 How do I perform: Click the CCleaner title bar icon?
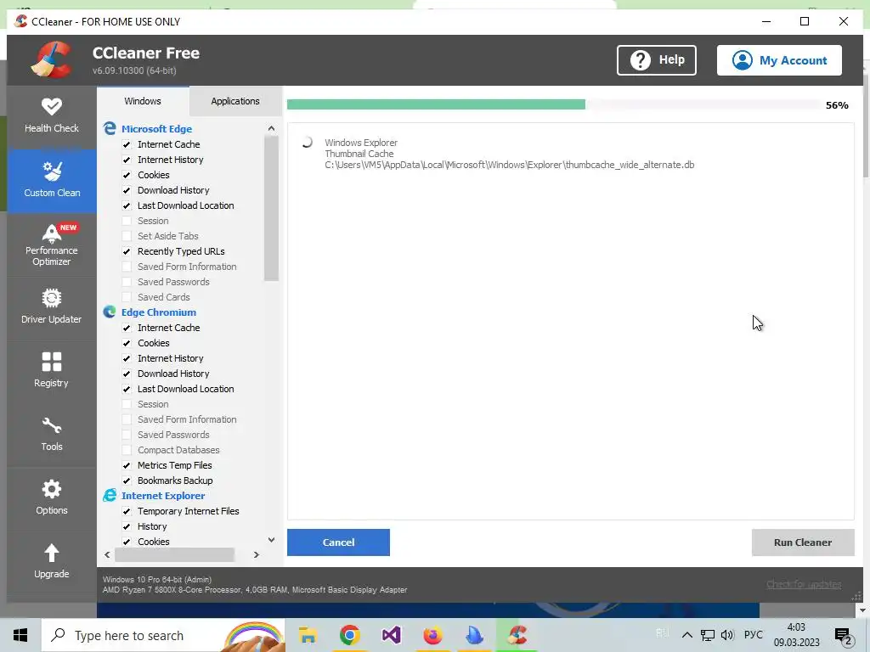pyautogui.click(x=21, y=21)
